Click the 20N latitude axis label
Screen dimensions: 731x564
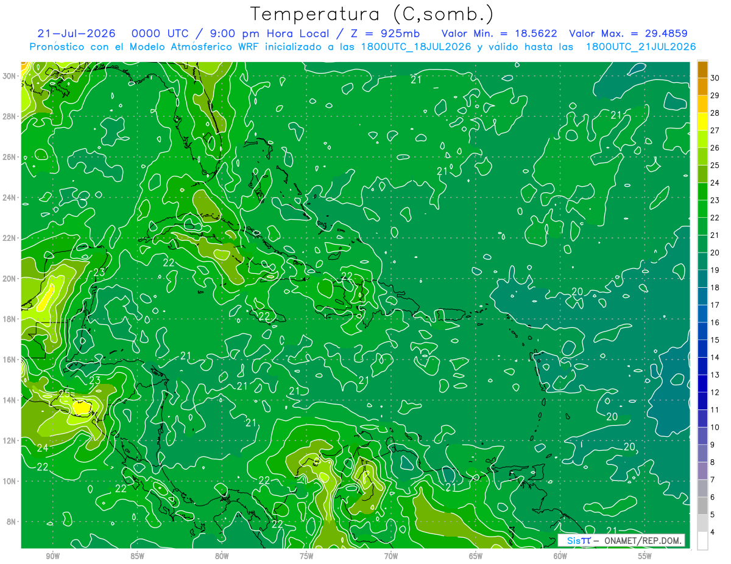(10, 279)
